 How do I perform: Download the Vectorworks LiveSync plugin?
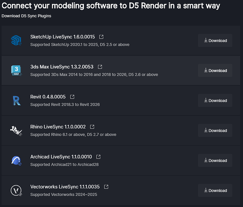215,190
